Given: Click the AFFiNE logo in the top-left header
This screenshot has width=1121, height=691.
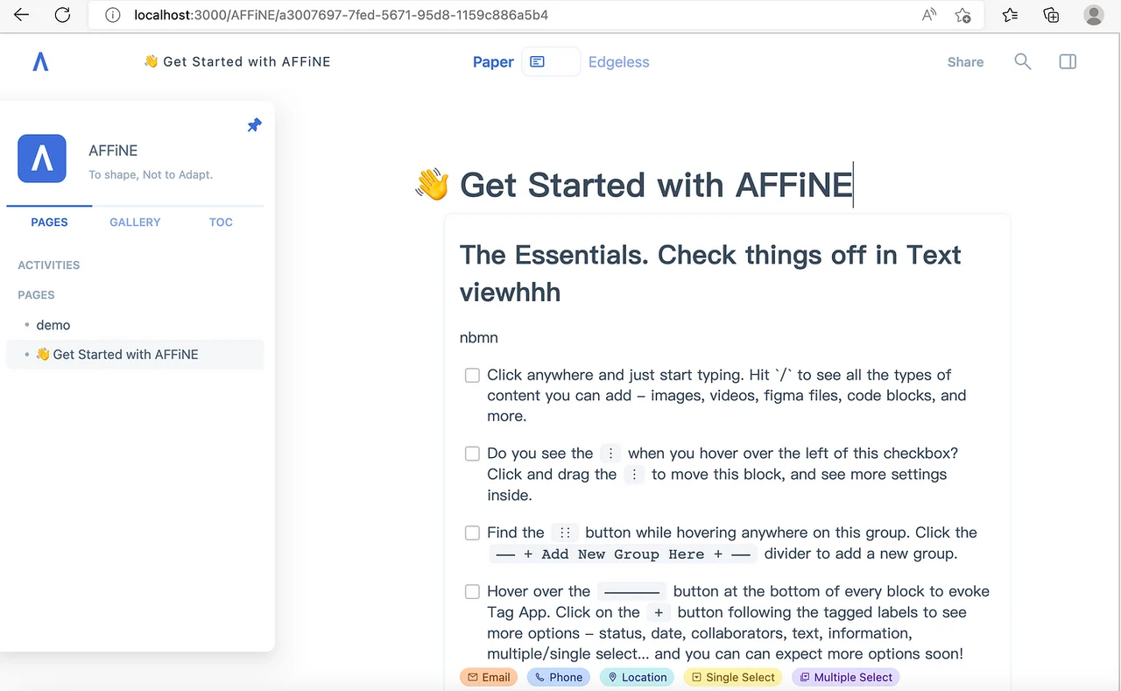Looking at the screenshot, I should [40, 62].
